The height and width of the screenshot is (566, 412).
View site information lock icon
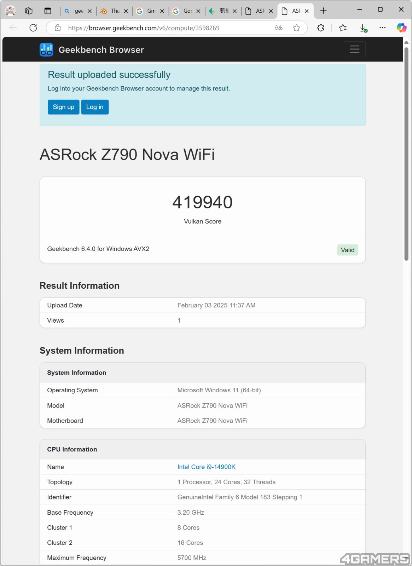58,28
